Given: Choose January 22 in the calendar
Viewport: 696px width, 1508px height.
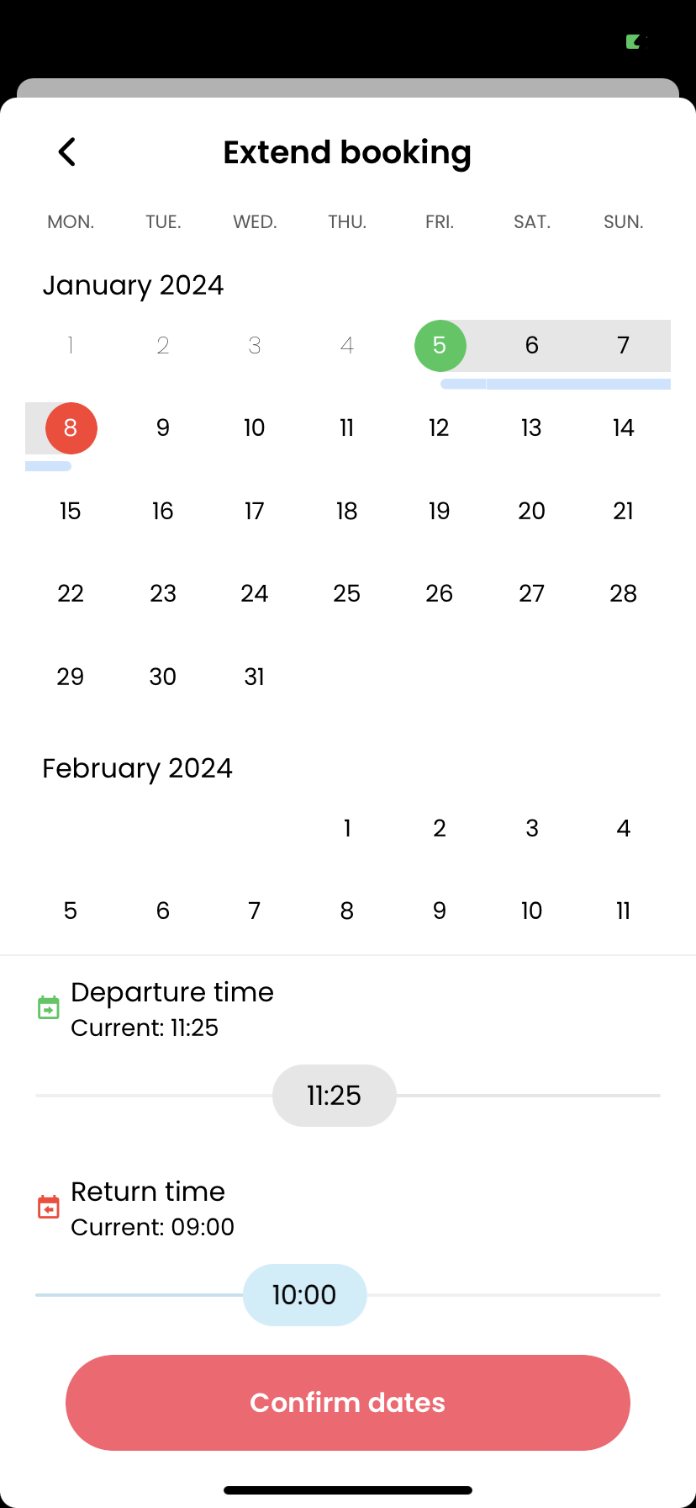Looking at the screenshot, I should click(71, 594).
